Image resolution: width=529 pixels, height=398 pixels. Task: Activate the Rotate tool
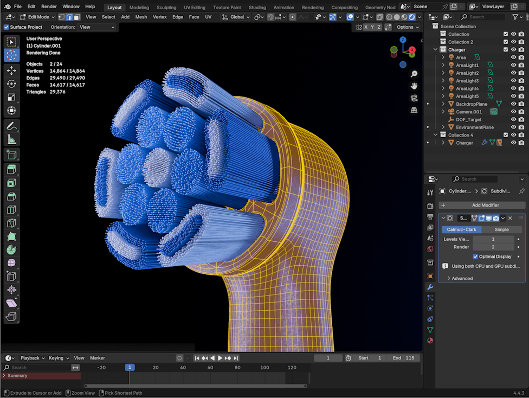coord(11,84)
